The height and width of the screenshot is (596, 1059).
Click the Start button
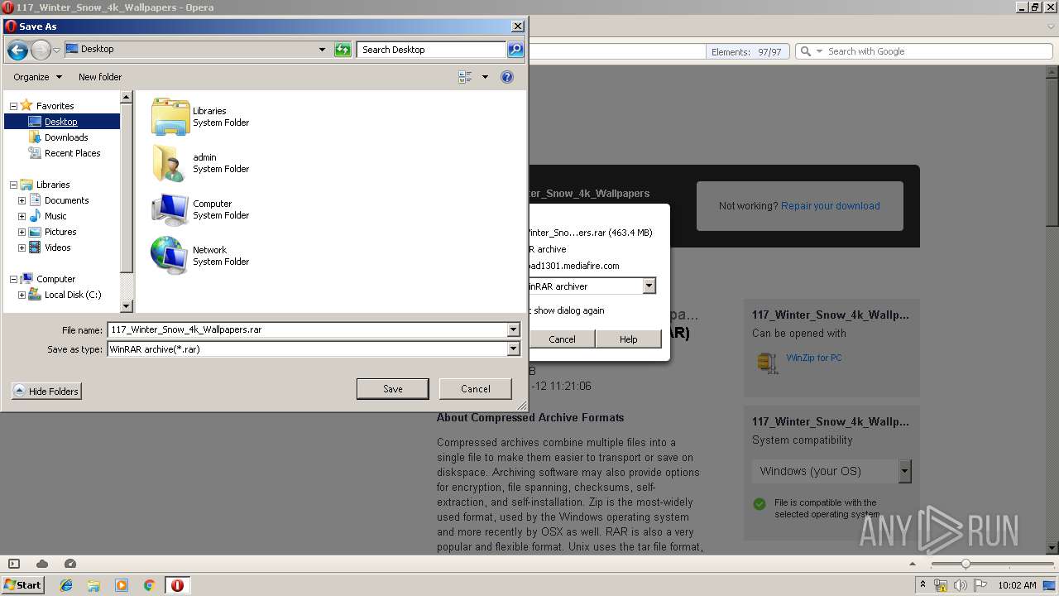[x=22, y=585]
